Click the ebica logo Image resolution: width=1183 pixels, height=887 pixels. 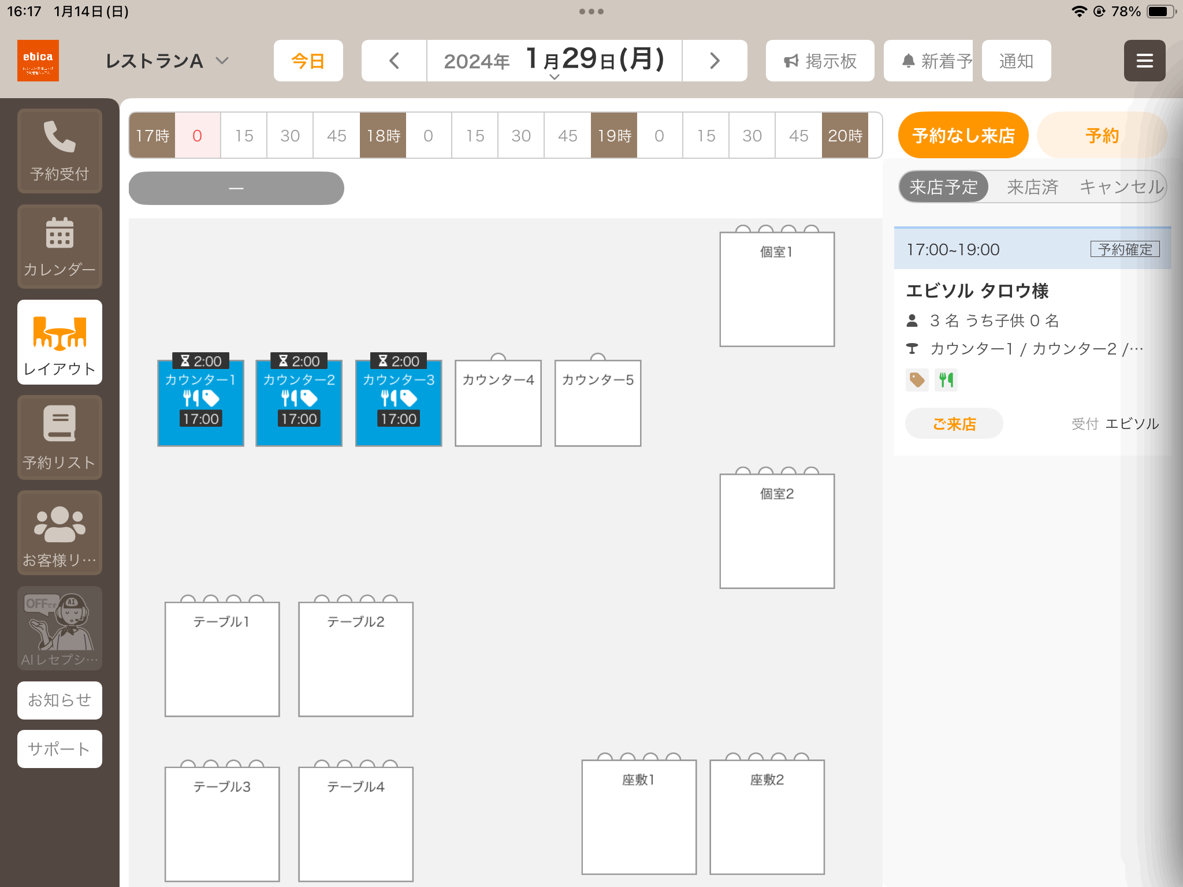tap(38, 61)
